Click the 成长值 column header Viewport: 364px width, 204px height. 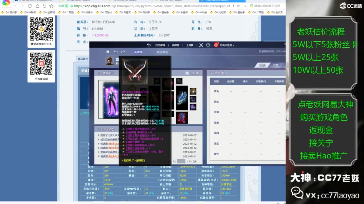click(231, 81)
